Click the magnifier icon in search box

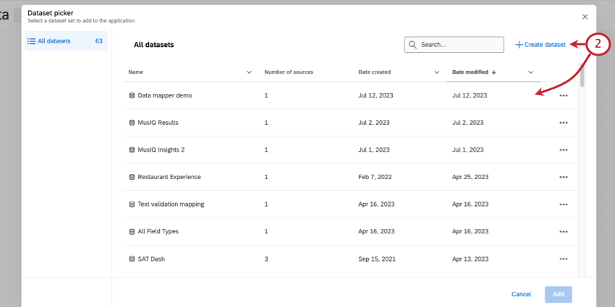coord(412,45)
